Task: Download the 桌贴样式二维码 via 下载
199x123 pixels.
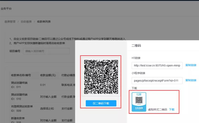Action: (172, 110)
